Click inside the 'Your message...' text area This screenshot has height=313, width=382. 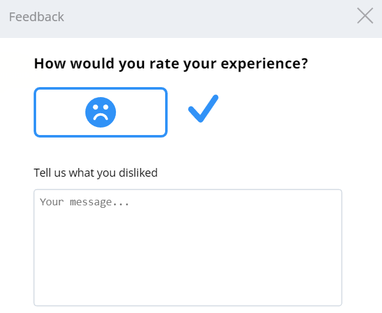[x=188, y=247]
